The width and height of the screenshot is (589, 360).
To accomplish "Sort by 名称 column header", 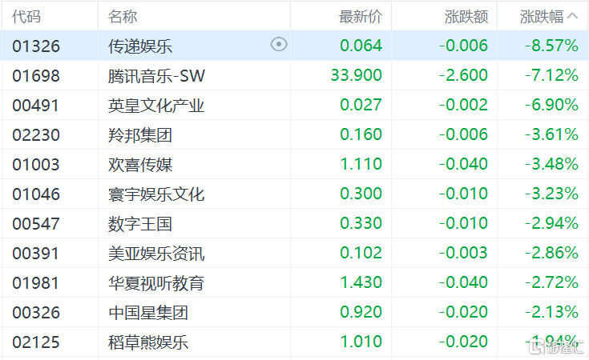I will (x=123, y=17).
